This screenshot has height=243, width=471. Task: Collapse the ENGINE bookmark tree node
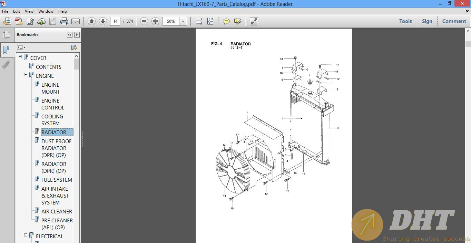click(26, 74)
